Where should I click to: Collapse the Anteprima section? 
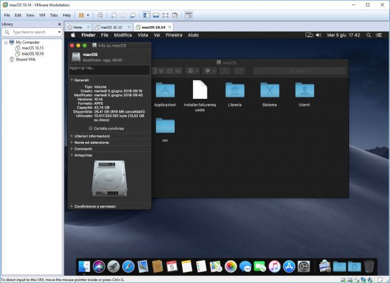(x=71, y=155)
